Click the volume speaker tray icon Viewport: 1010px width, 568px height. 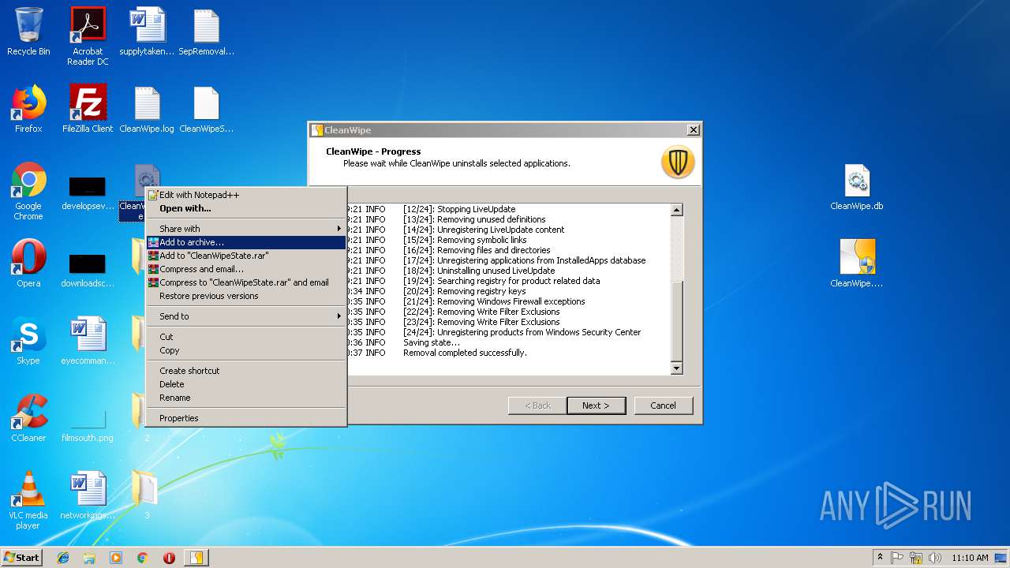934,558
